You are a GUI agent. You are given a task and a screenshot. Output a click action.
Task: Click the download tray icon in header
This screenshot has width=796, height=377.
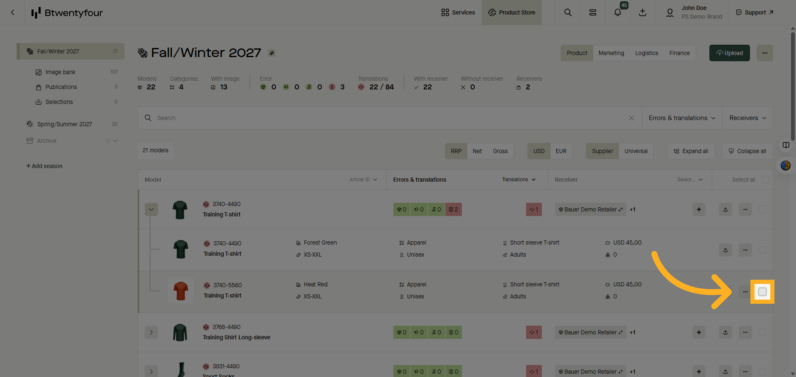click(643, 12)
